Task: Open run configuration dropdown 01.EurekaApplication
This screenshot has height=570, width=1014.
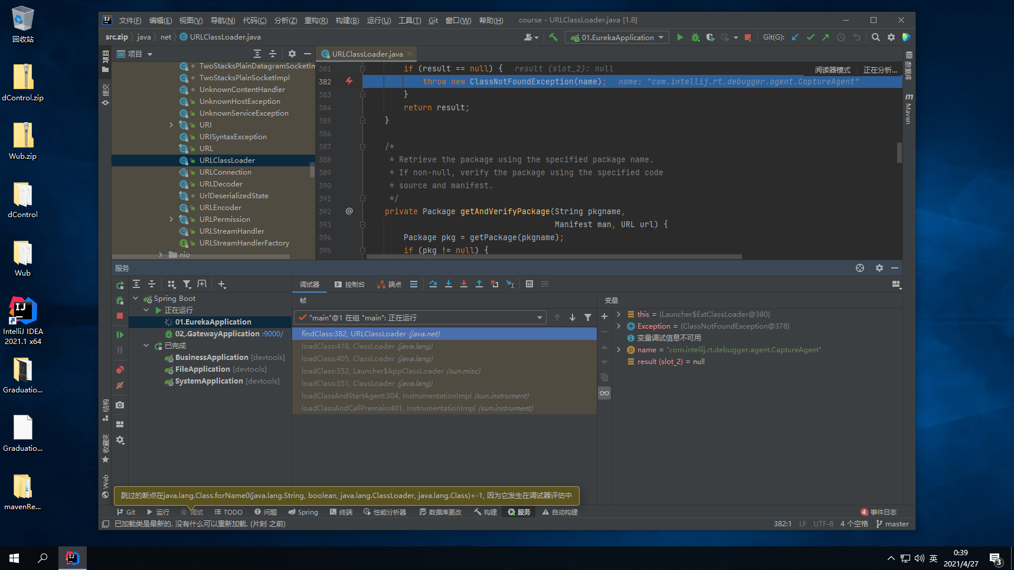Action: click(x=617, y=37)
